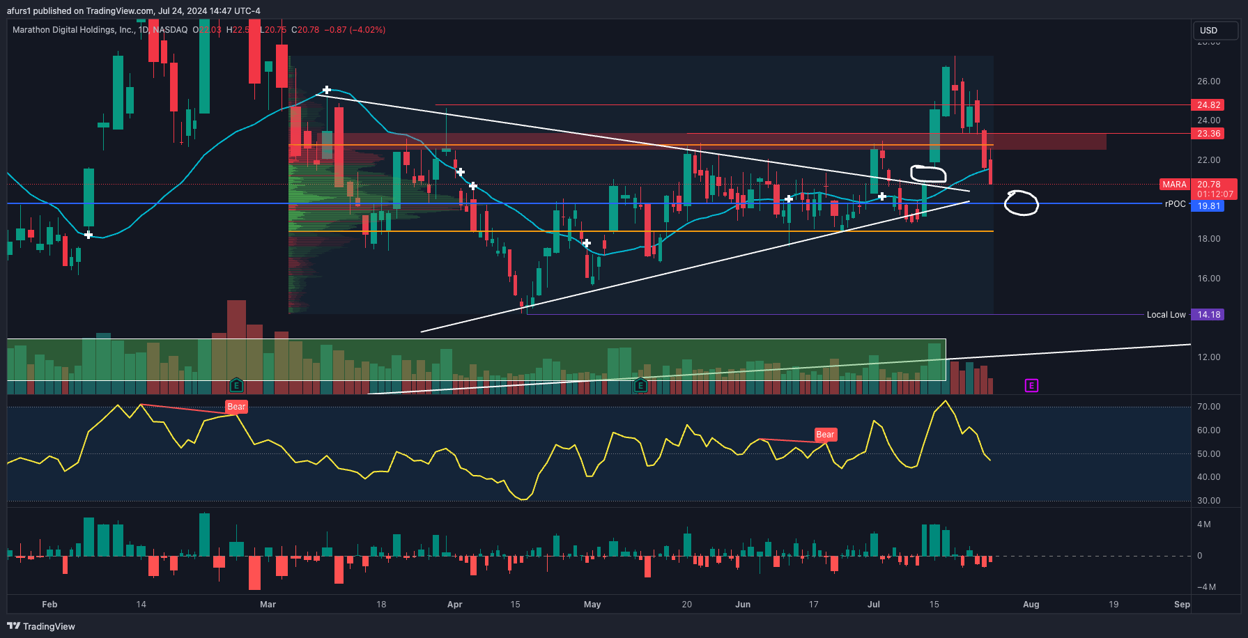Click the TradingView logo at bottom left
The height and width of the screenshot is (638, 1248).
(41, 626)
